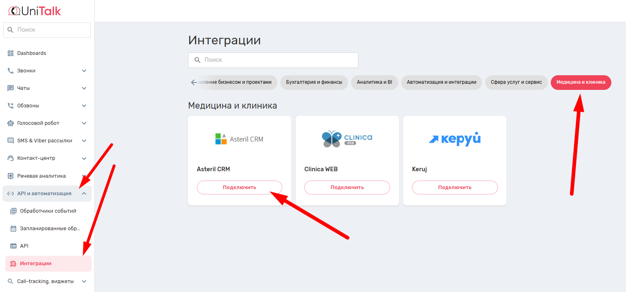Click the back arrow in category chips
The image size is (626, 292).
(194, 83)
